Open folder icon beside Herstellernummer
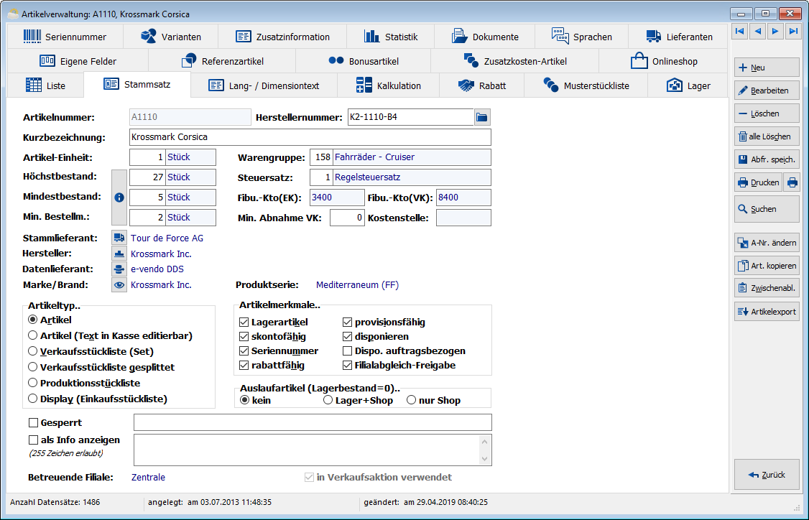809x520 pixels. click(482, 117)
